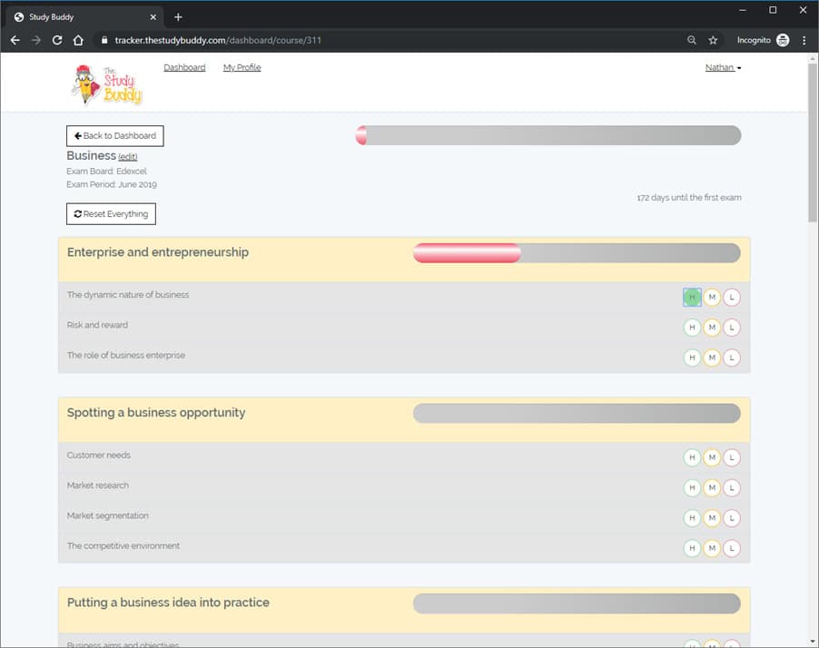Open Chrome three-dot menu
The width and height of the screenshot is (819, 648).
(804, 40)
